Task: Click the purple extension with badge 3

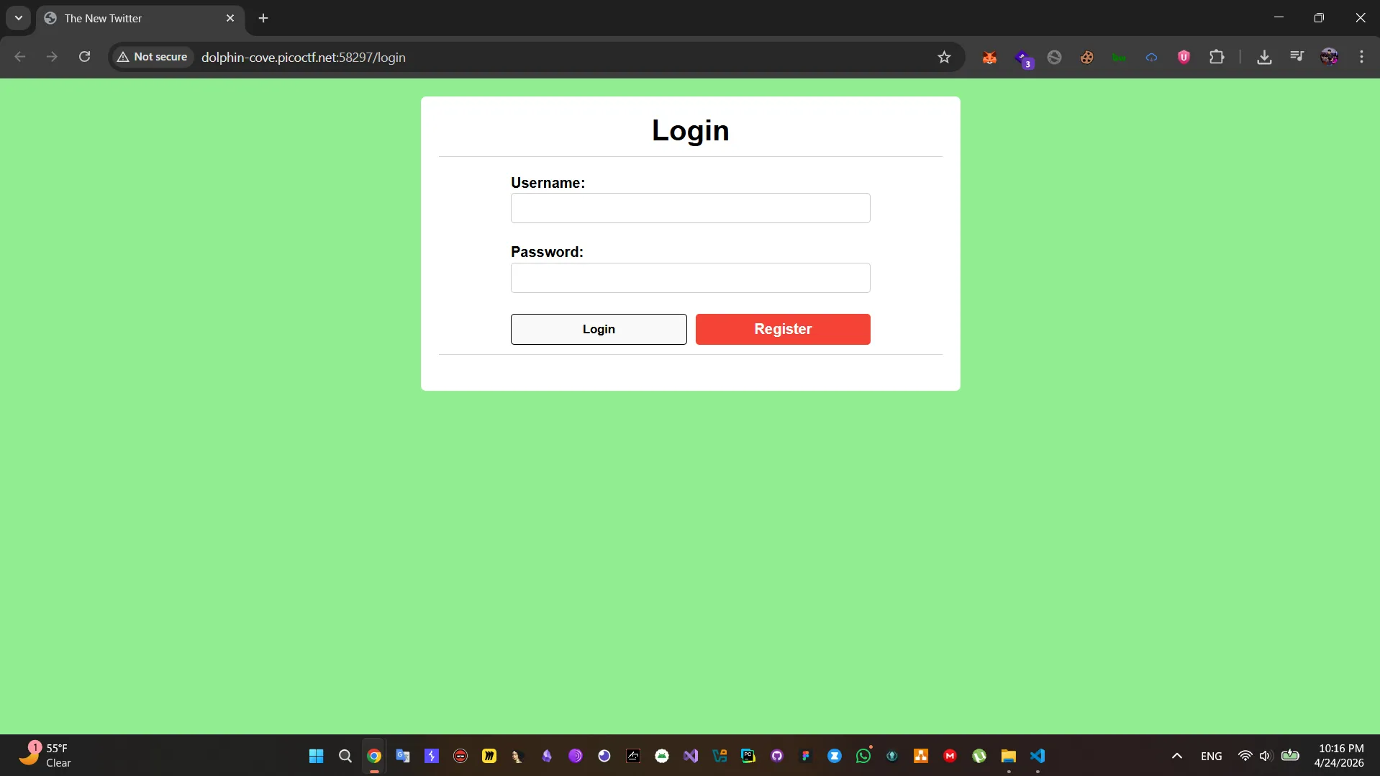Action: pos(1023,58)
